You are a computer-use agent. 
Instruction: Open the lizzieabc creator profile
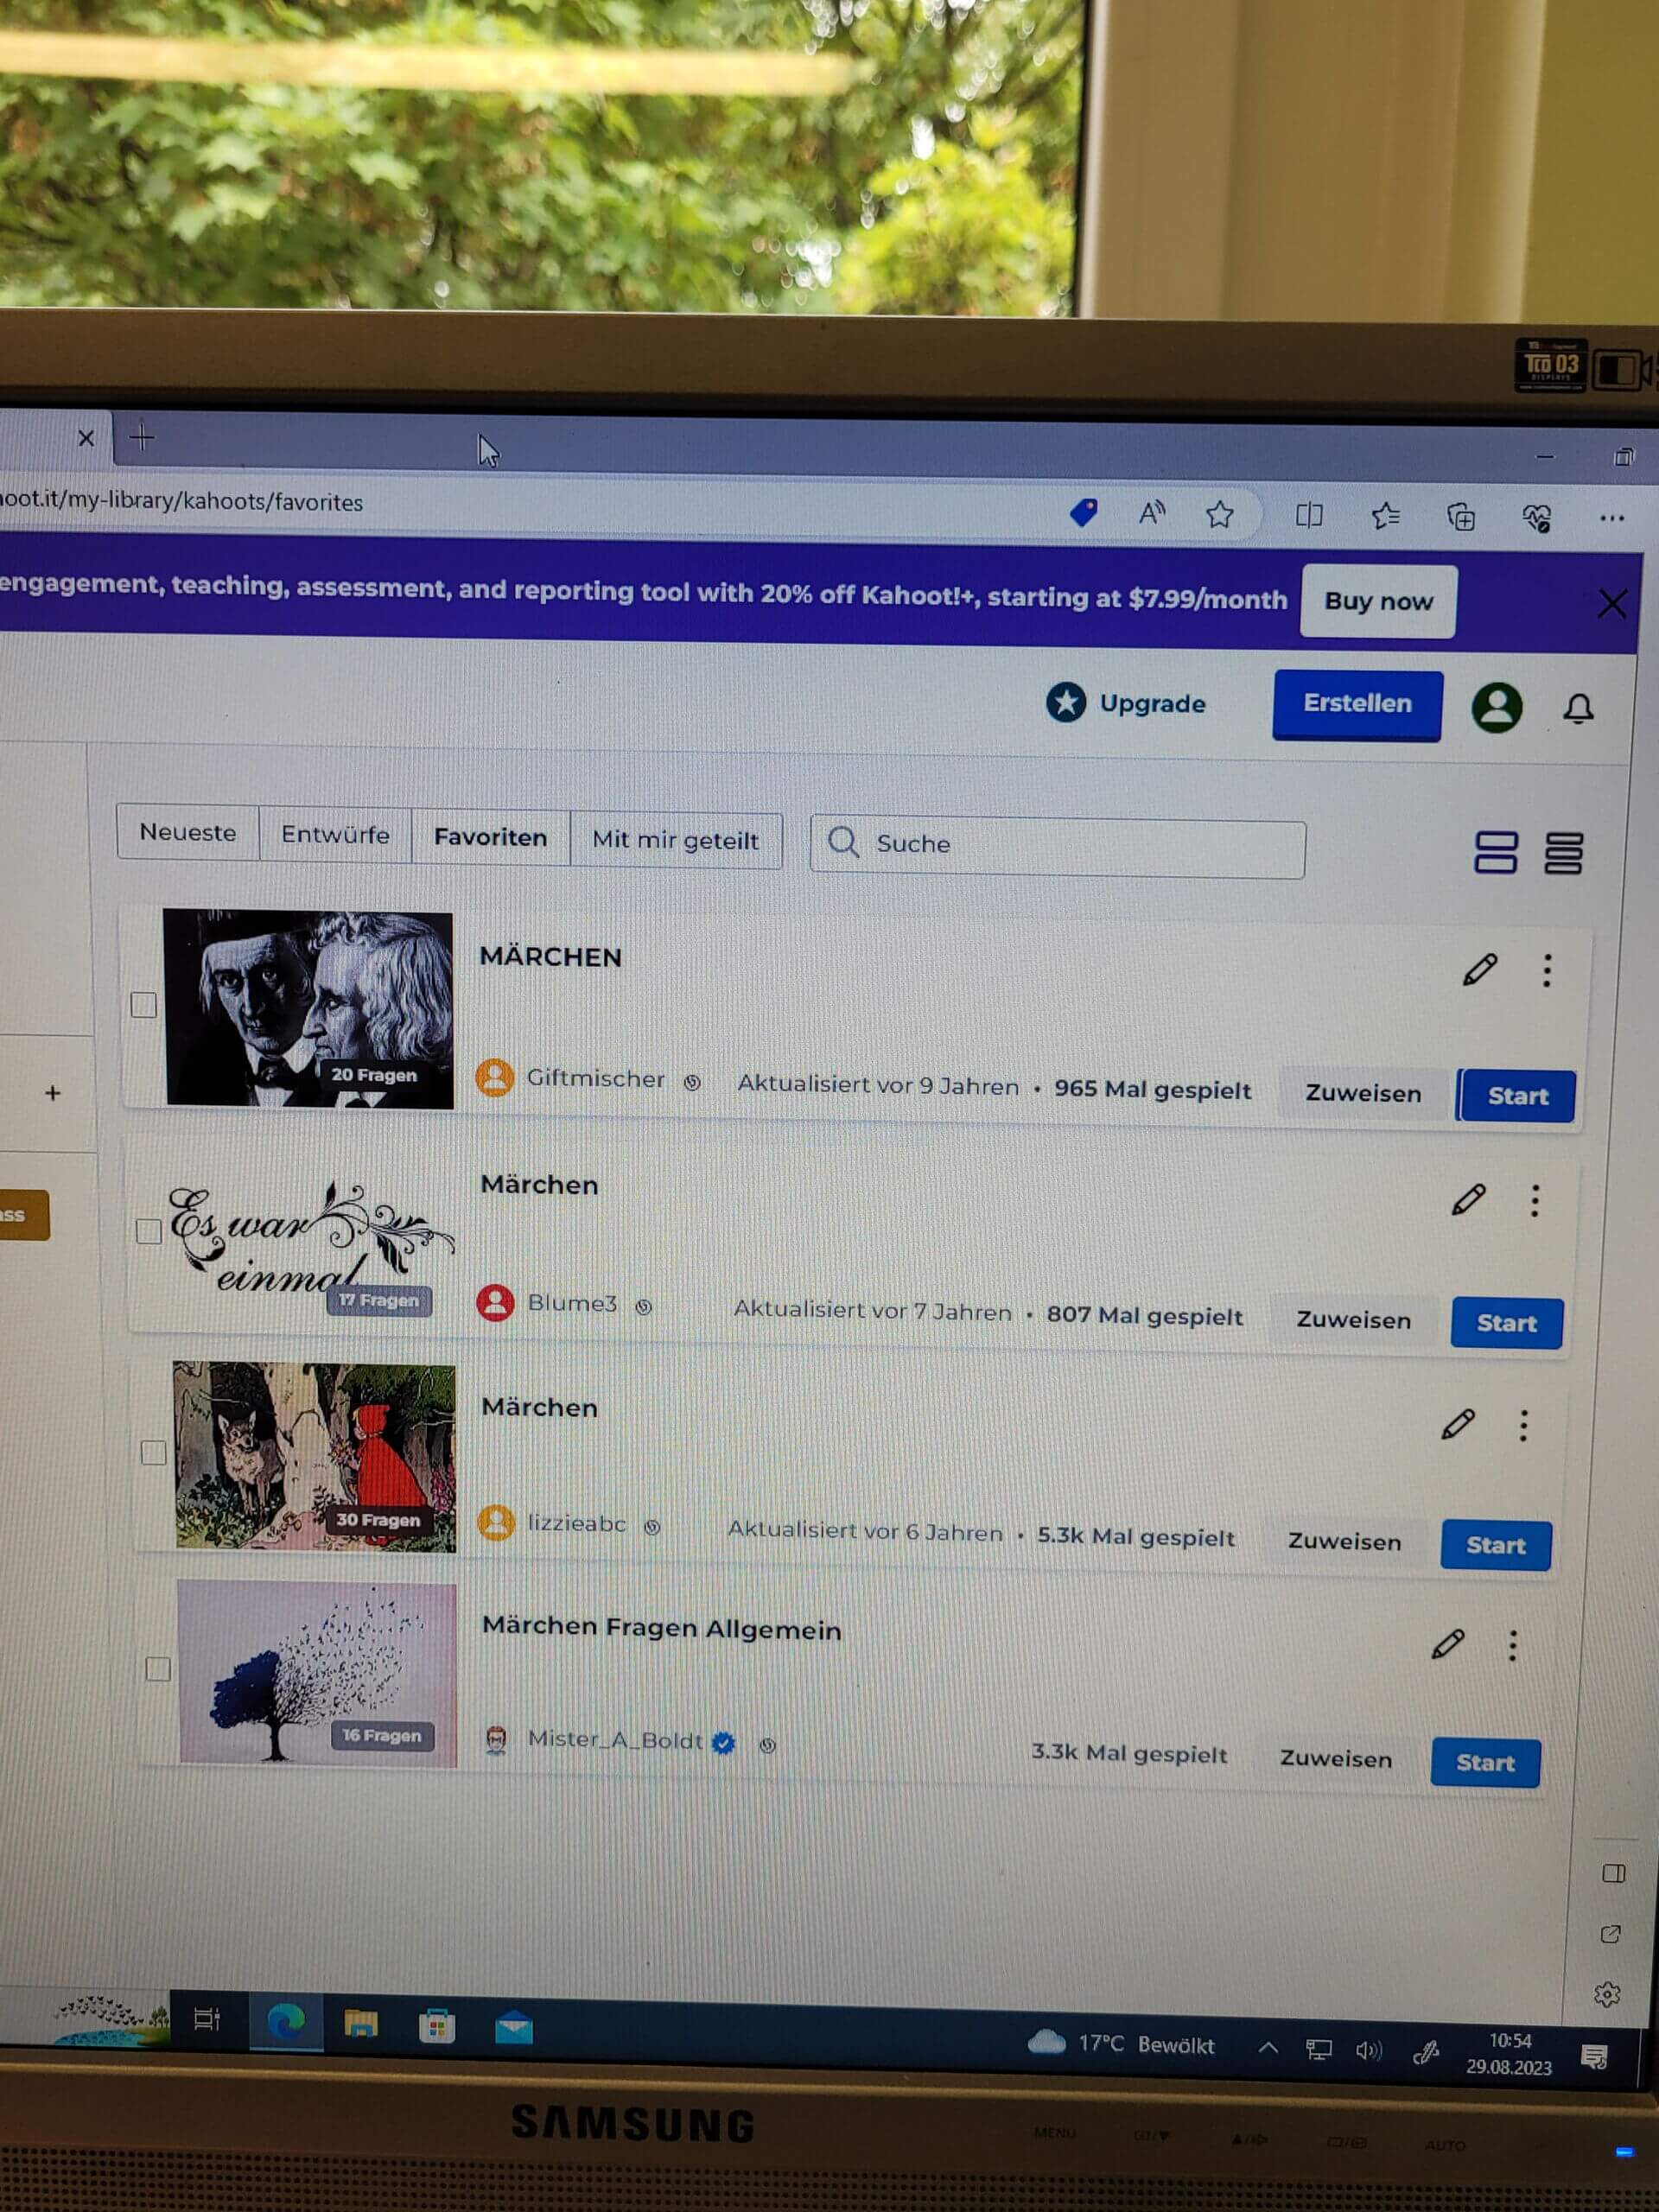(x=553, y=1523)
